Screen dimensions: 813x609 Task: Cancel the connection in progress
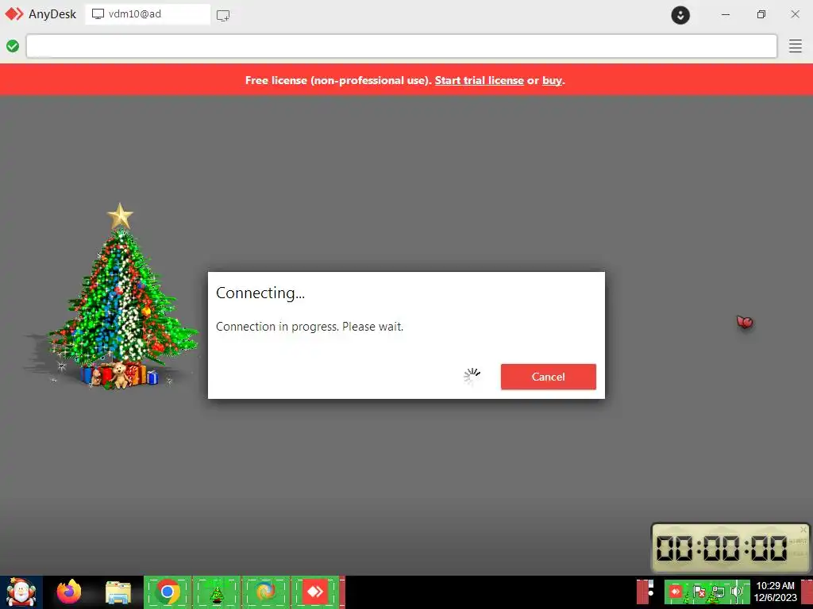(548, 377)
